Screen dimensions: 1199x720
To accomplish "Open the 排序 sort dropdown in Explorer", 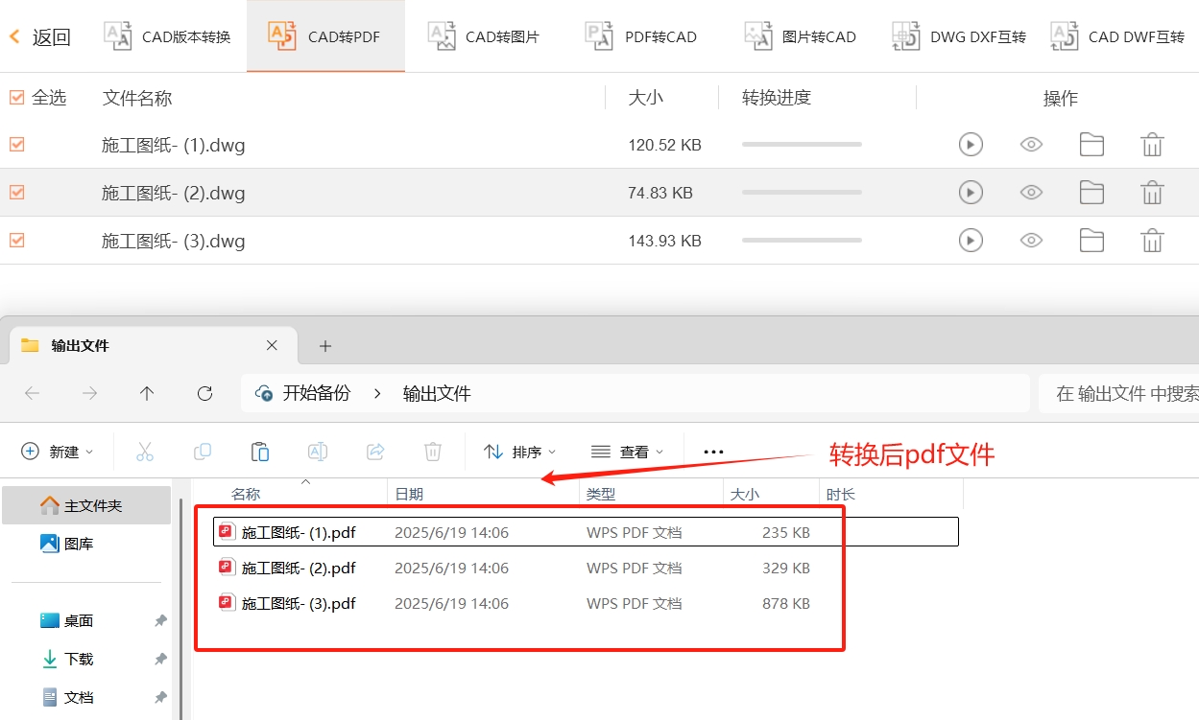I will [519, 451].
